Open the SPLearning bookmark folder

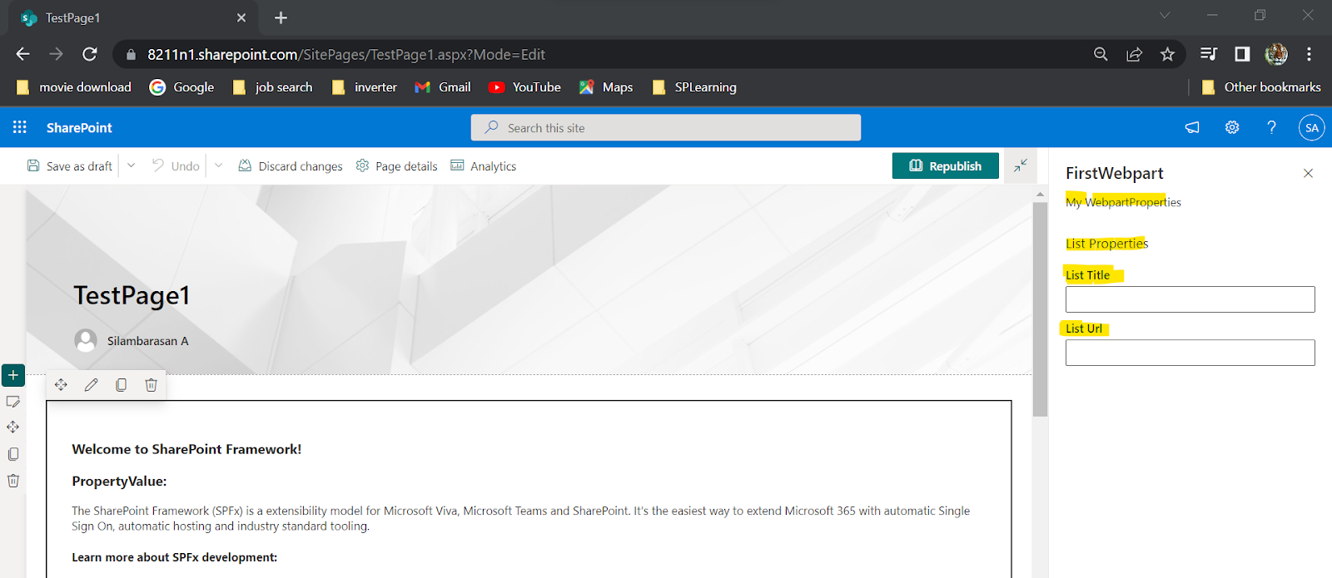[x=694, y=87]
